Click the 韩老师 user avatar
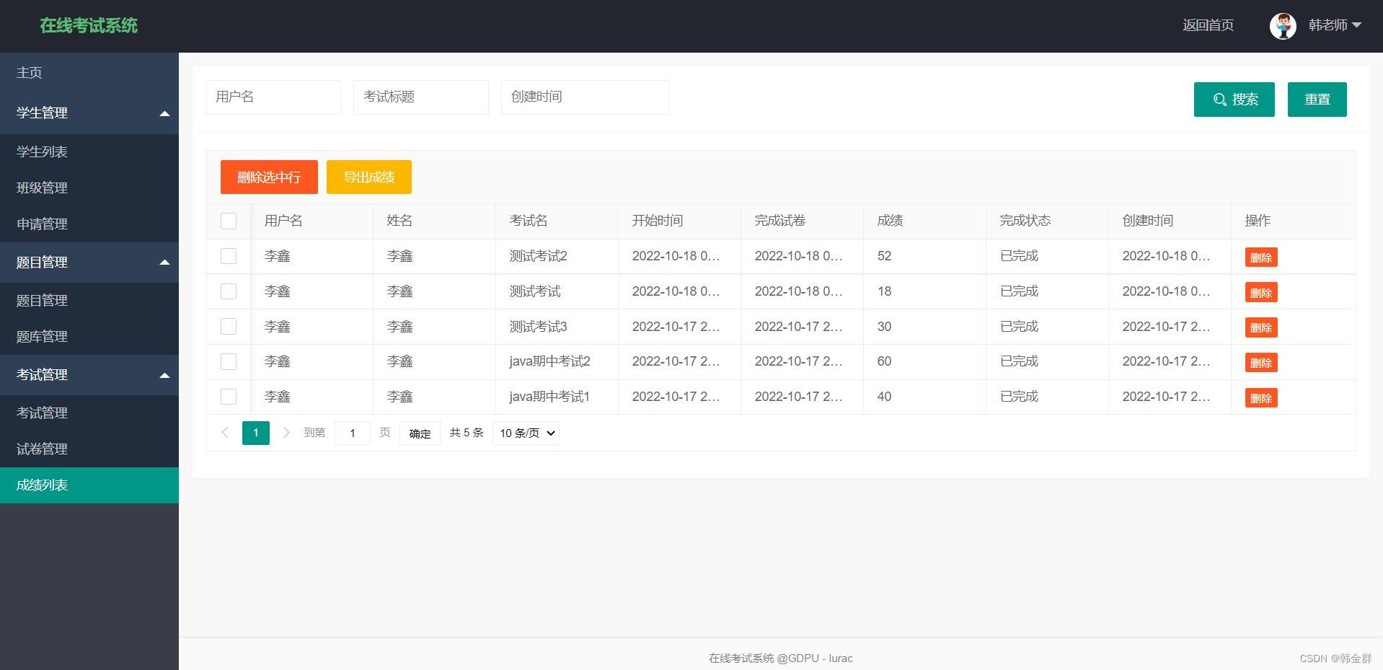The width and height of the screenshot is (1383, 670). pos(1283,26)
